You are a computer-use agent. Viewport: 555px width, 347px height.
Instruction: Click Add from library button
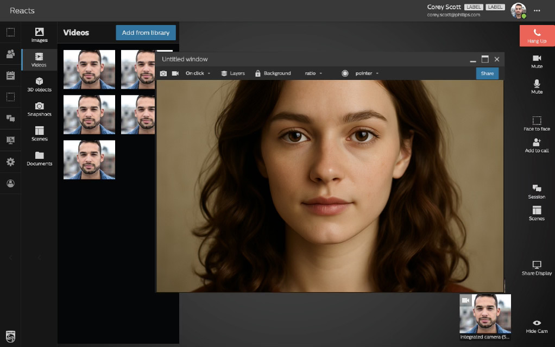(x=146, y=33)
